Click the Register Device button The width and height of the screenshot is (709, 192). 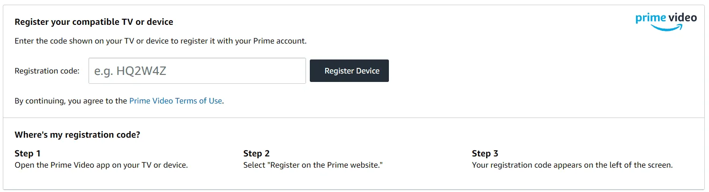(x=349, y=71)
